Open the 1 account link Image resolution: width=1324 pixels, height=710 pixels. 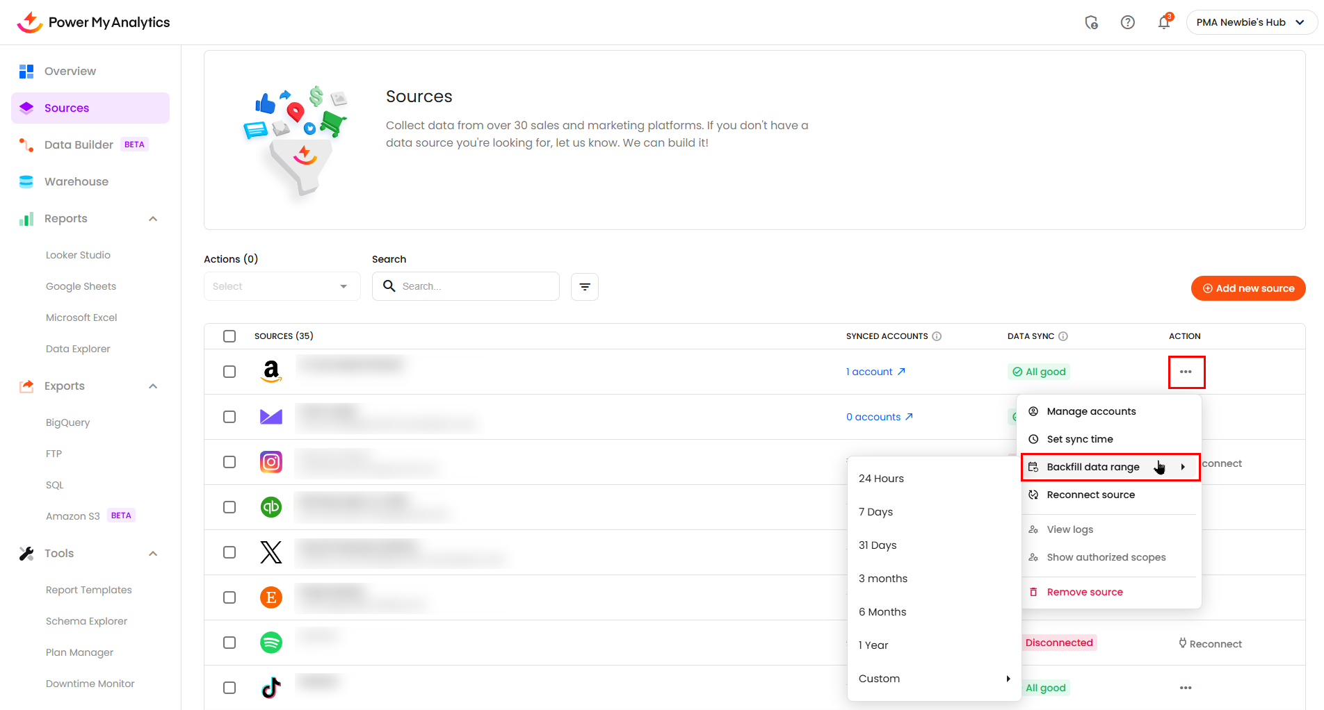pos(875,372)
